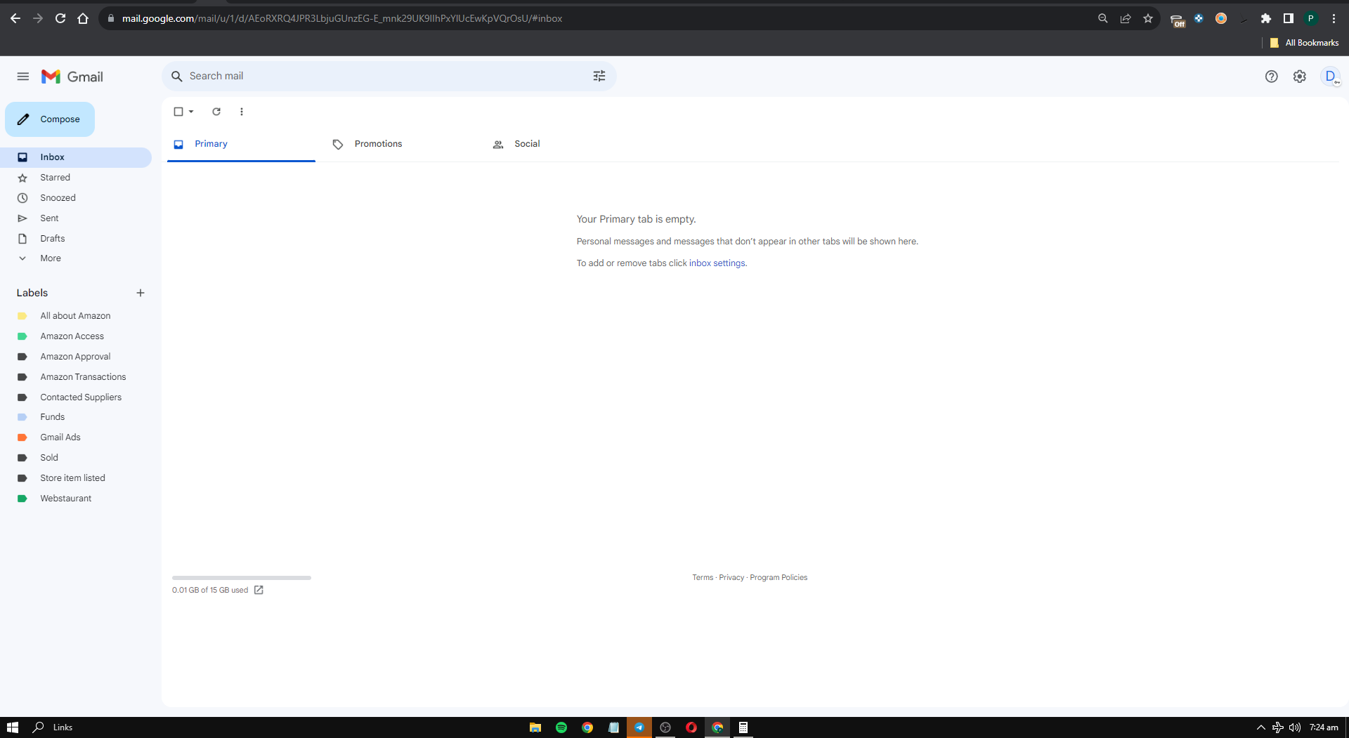Open the Sold label
The width and height of the screenshot is (1349, 738).
(x=76, y=458)
